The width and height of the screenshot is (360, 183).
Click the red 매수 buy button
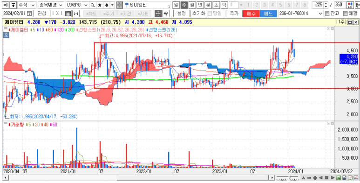point(251,14)
